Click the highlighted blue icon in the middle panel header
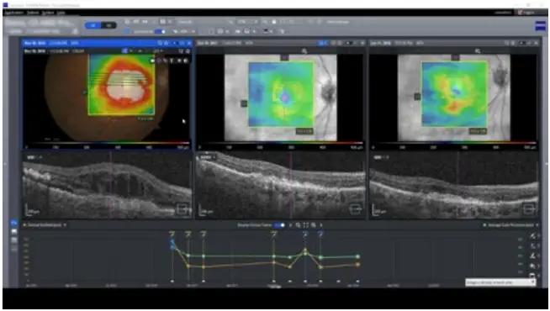The image size is (550, 311). coord(323,43)
